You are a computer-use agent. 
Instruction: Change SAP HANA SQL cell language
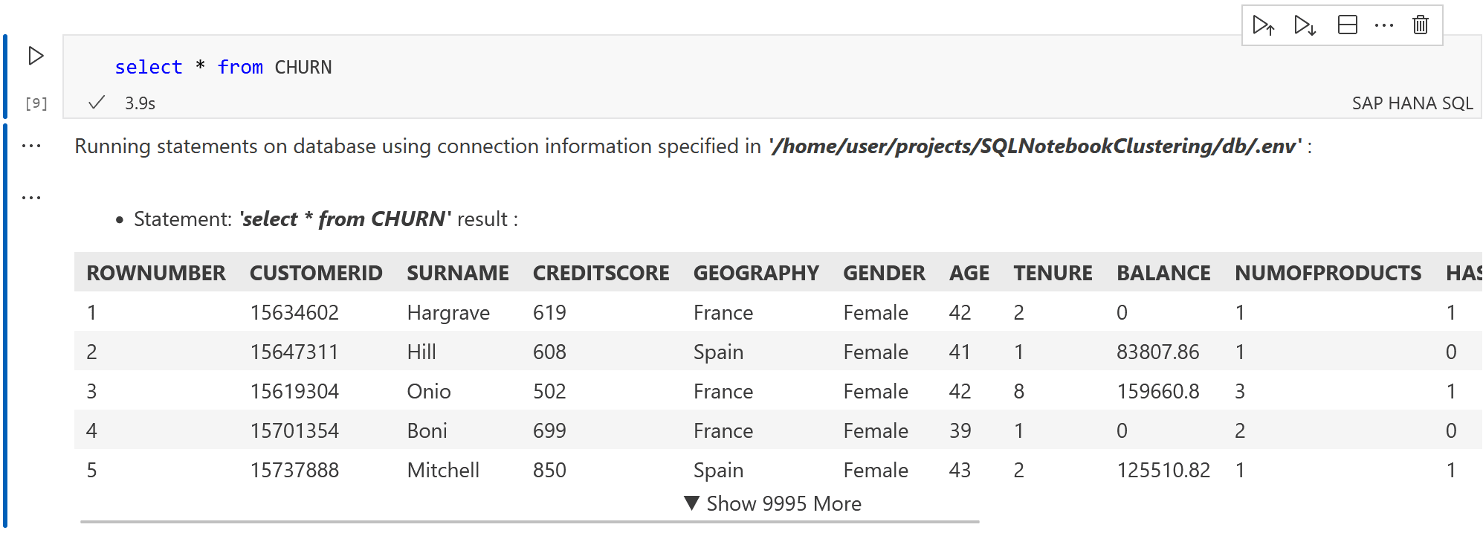pos(1412,103)
